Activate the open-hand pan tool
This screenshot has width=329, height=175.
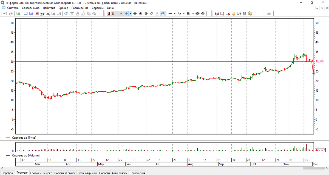coord(163,13)
